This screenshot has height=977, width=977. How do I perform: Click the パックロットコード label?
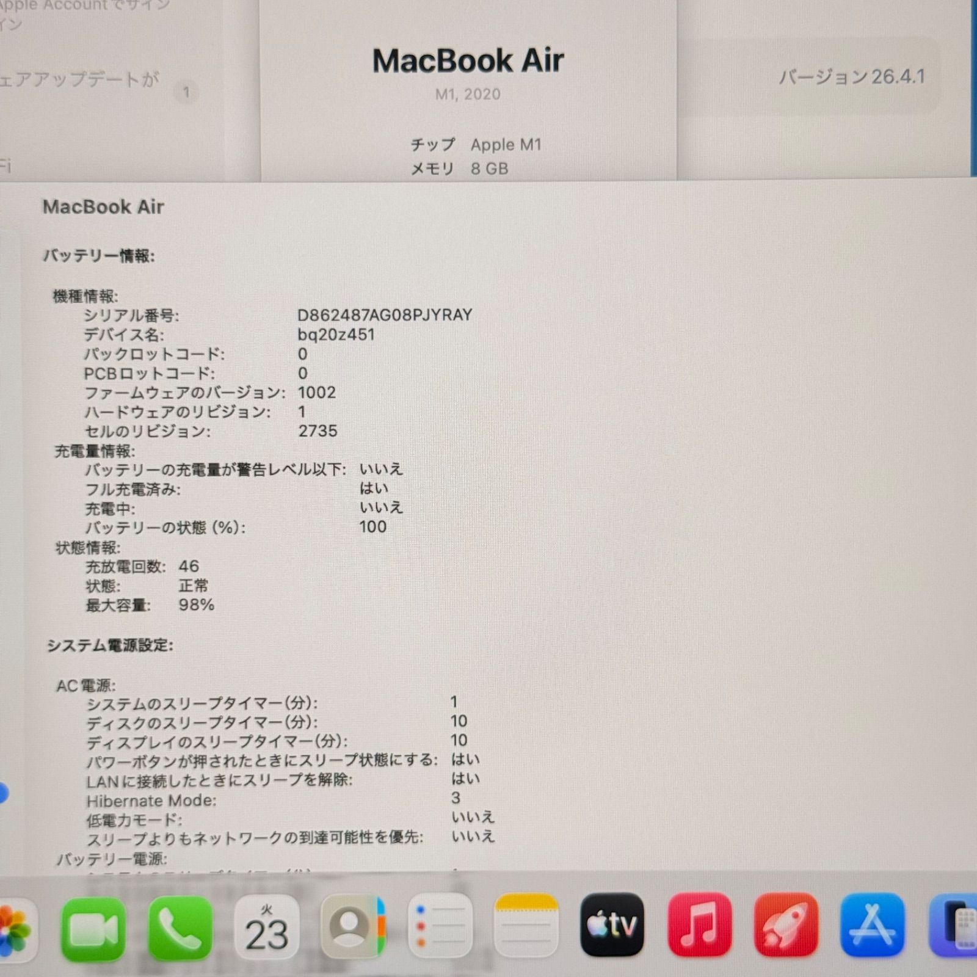pyautogui.click(x=154, y=354)
